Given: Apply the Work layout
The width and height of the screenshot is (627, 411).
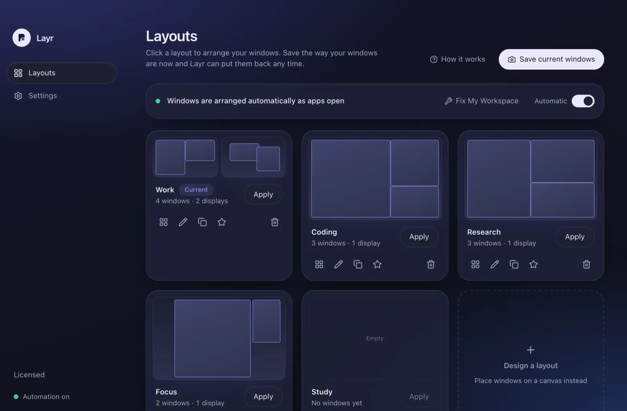Looking at the screenshot, I should tap(263, 195).
